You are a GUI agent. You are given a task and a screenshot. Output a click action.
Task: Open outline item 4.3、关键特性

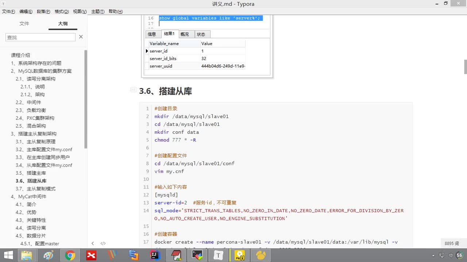click(x=31, y=220)
